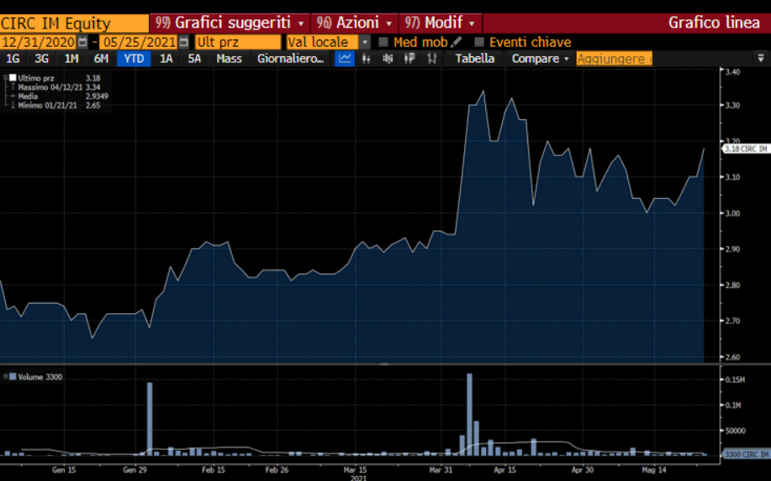Select the line chart type icon
This screenshot has height=481, width=771.
click(345, 59)
